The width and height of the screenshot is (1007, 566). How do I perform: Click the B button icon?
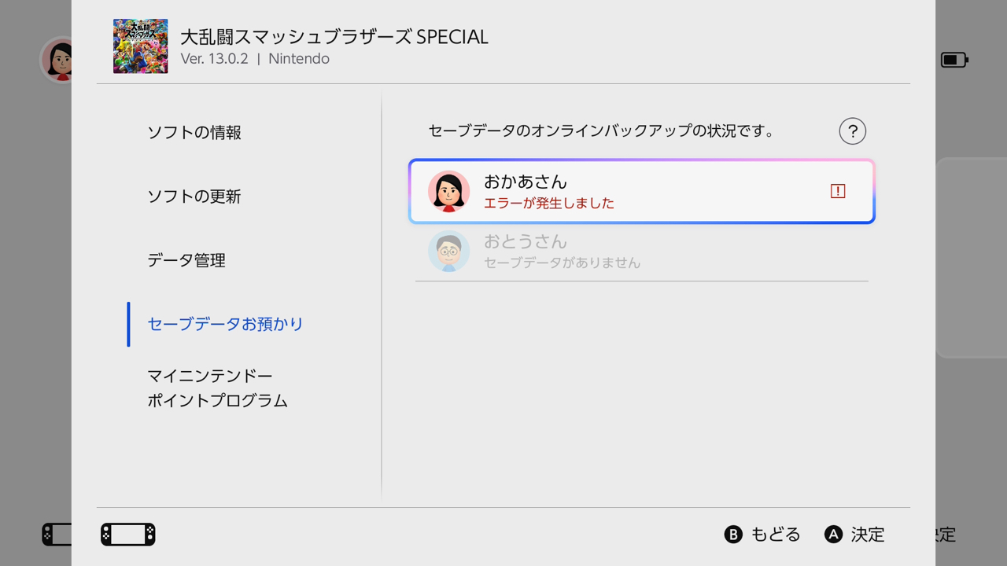[733, 535]
